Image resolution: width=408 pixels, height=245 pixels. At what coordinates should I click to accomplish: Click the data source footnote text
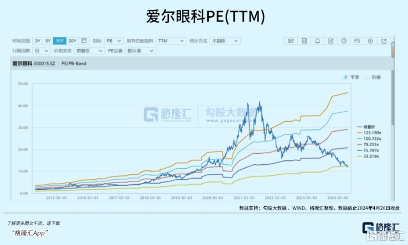coord(319,208)
